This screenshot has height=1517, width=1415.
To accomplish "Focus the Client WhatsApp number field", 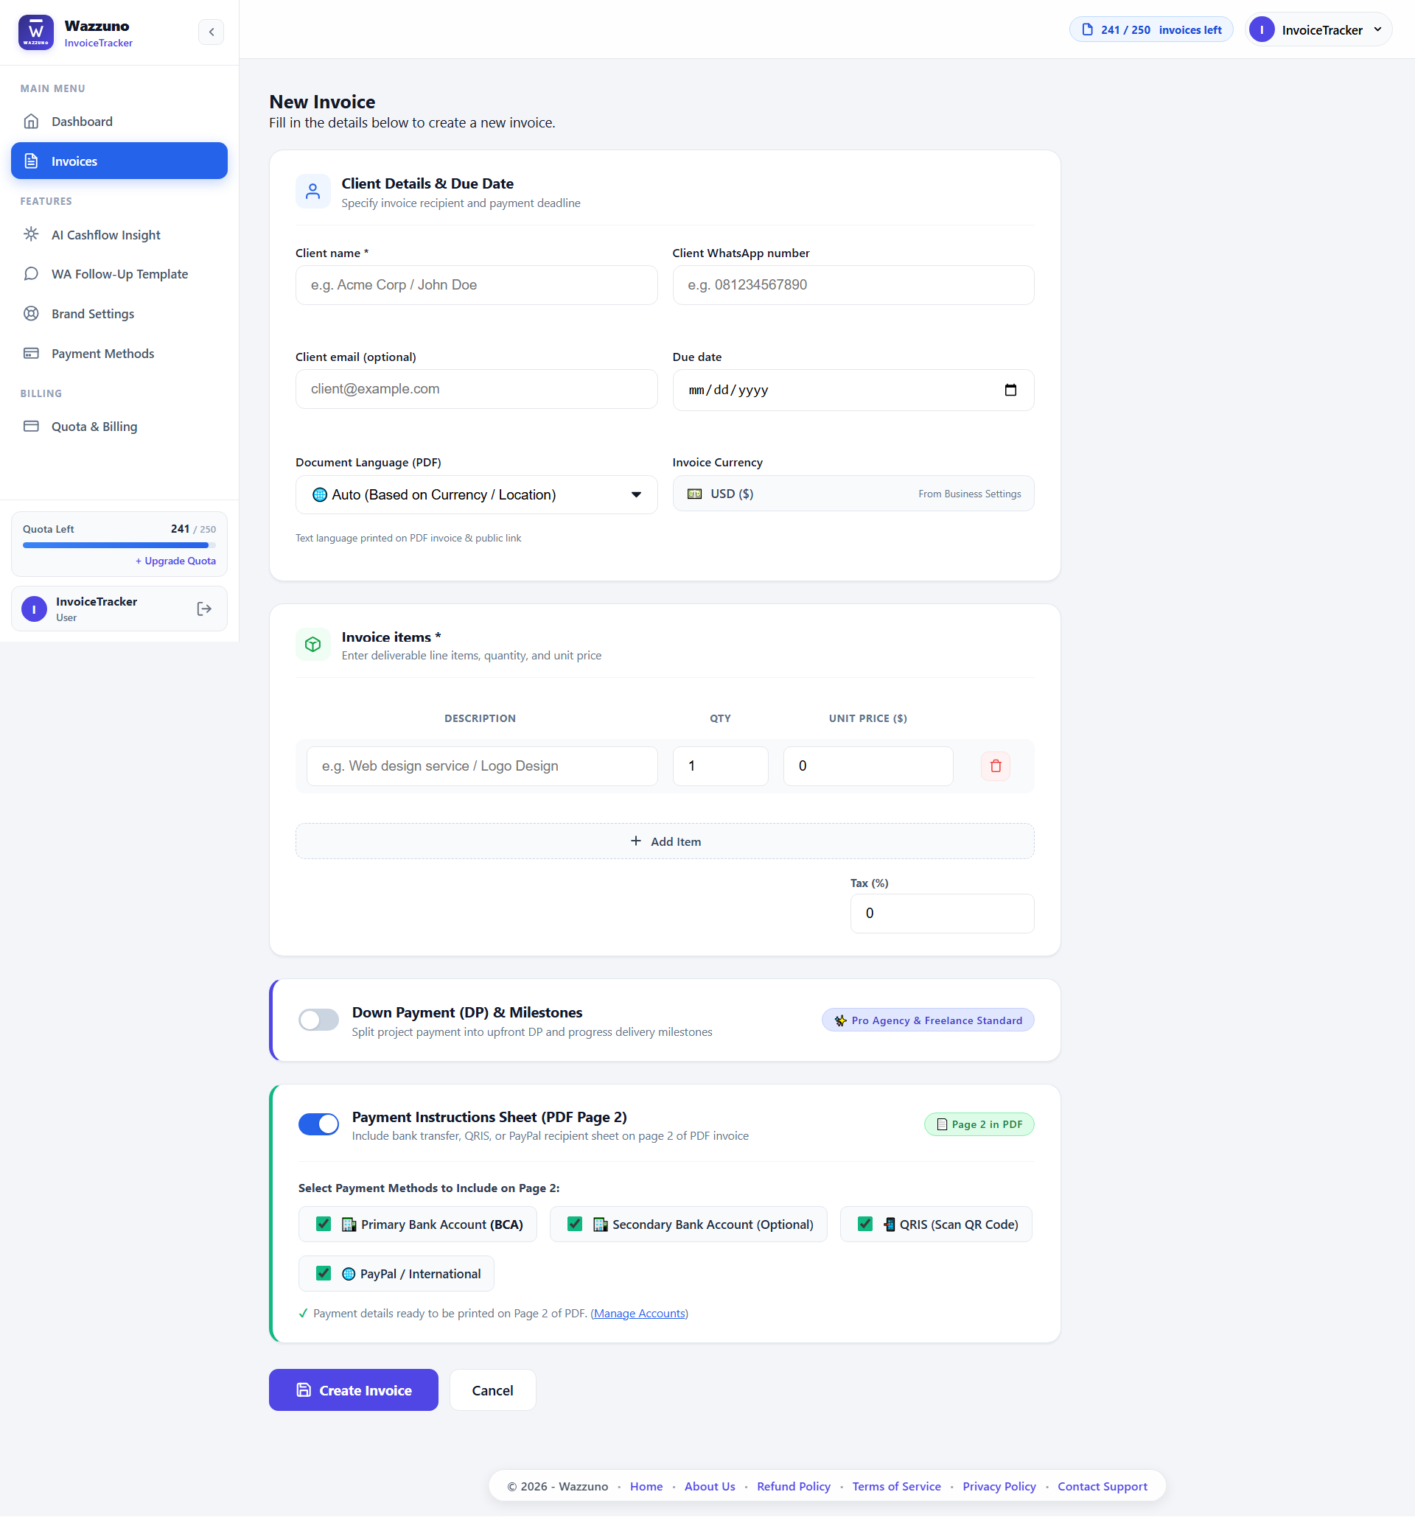I will click(x=853, y=284).
